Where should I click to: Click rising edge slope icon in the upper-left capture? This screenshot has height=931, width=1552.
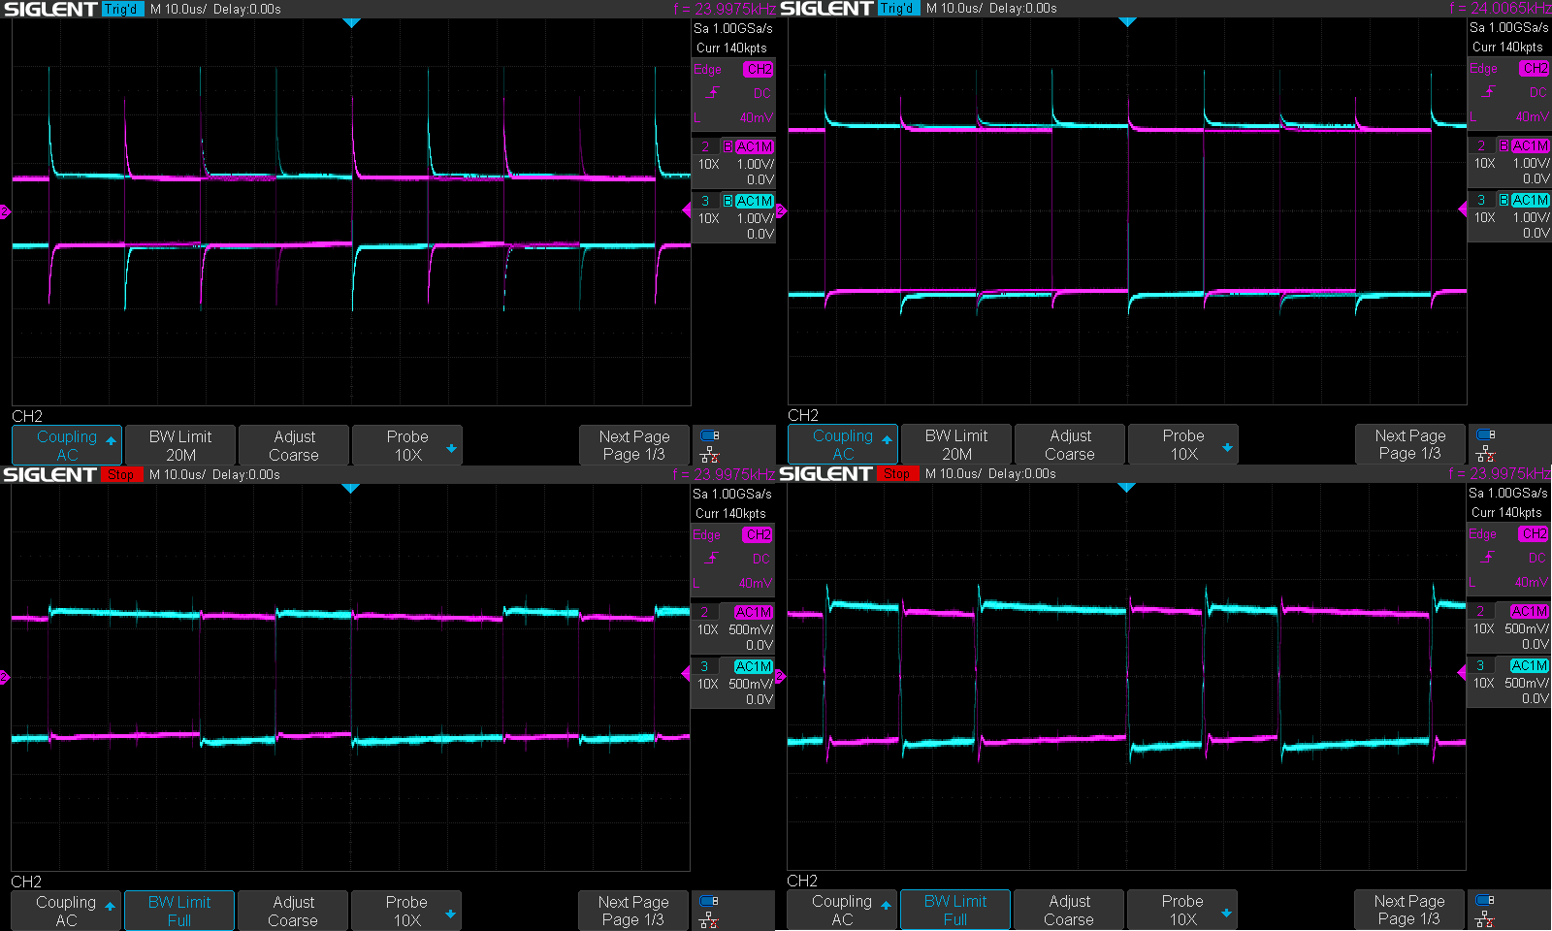713,93
